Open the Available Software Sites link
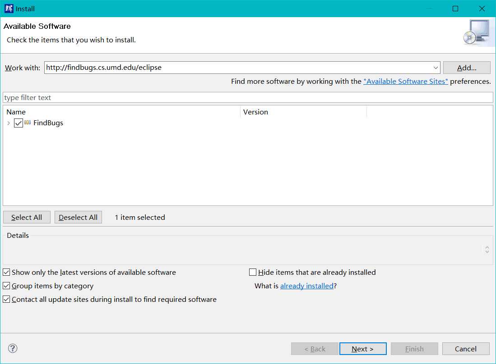The width and height of the screenshot is (496, 364). (406, 82)
